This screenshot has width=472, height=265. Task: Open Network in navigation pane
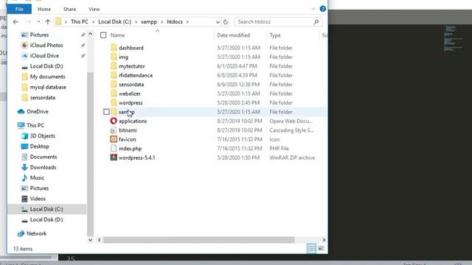point(32,233)
